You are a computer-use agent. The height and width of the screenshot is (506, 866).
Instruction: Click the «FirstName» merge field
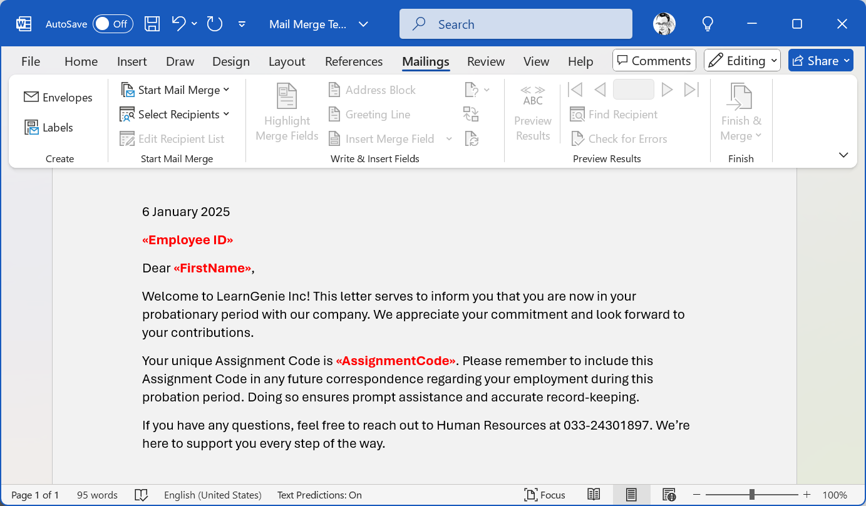click(212, 268)
